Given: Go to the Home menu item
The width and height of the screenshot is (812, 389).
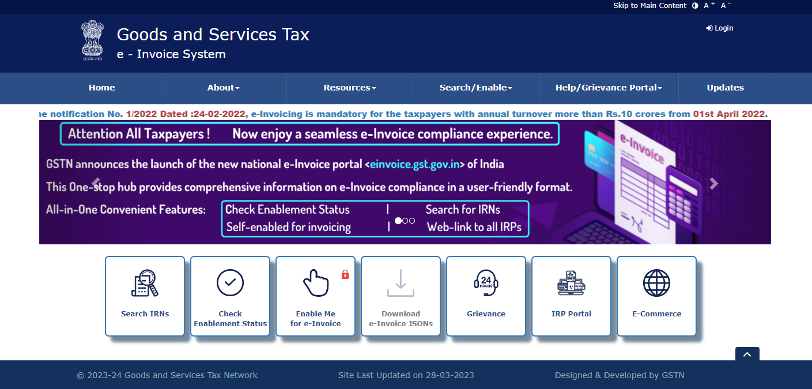Looking at the screenshot, I should point(101,88).
